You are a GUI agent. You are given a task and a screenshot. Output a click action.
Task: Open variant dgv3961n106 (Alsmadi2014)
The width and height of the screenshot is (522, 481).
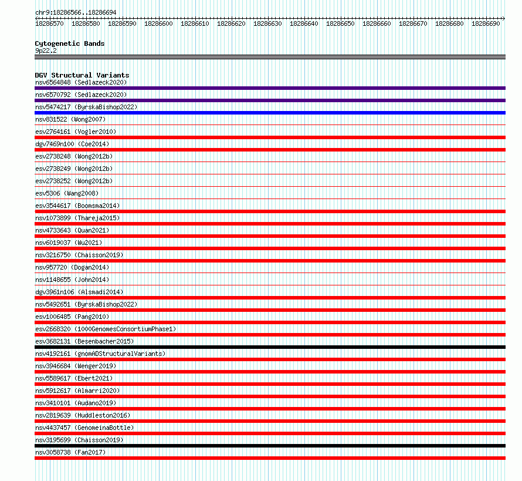(x=79, y=292)
